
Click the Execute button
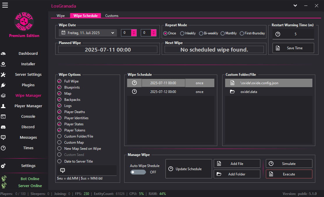pos(289,174)
